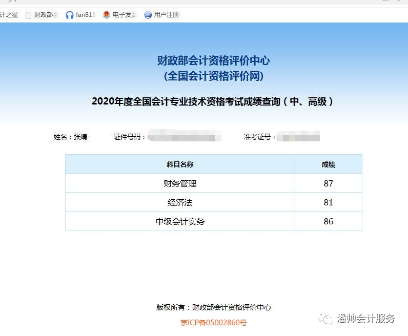Click the (全国会计资格评价网) subtitle
The height and width of the screenshot is (336, 408).
[214, 76]
